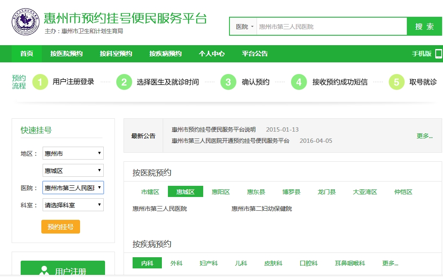443x277 pixels.
Task: Open 按医院预约 in the navigation bar
Action: [x=66, y=54]
